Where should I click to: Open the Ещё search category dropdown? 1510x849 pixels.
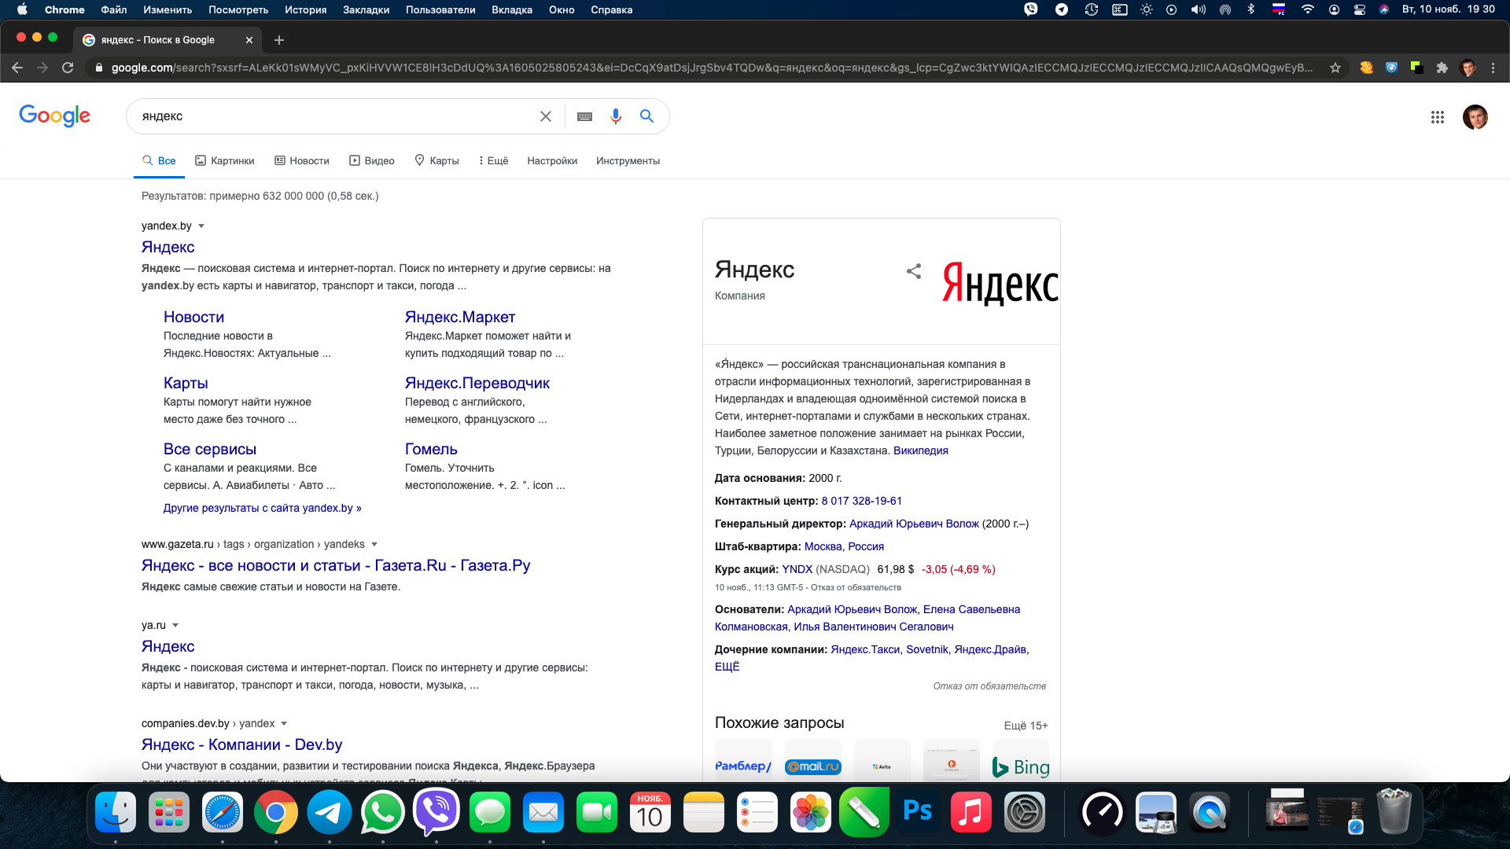(x=493, y=160)
